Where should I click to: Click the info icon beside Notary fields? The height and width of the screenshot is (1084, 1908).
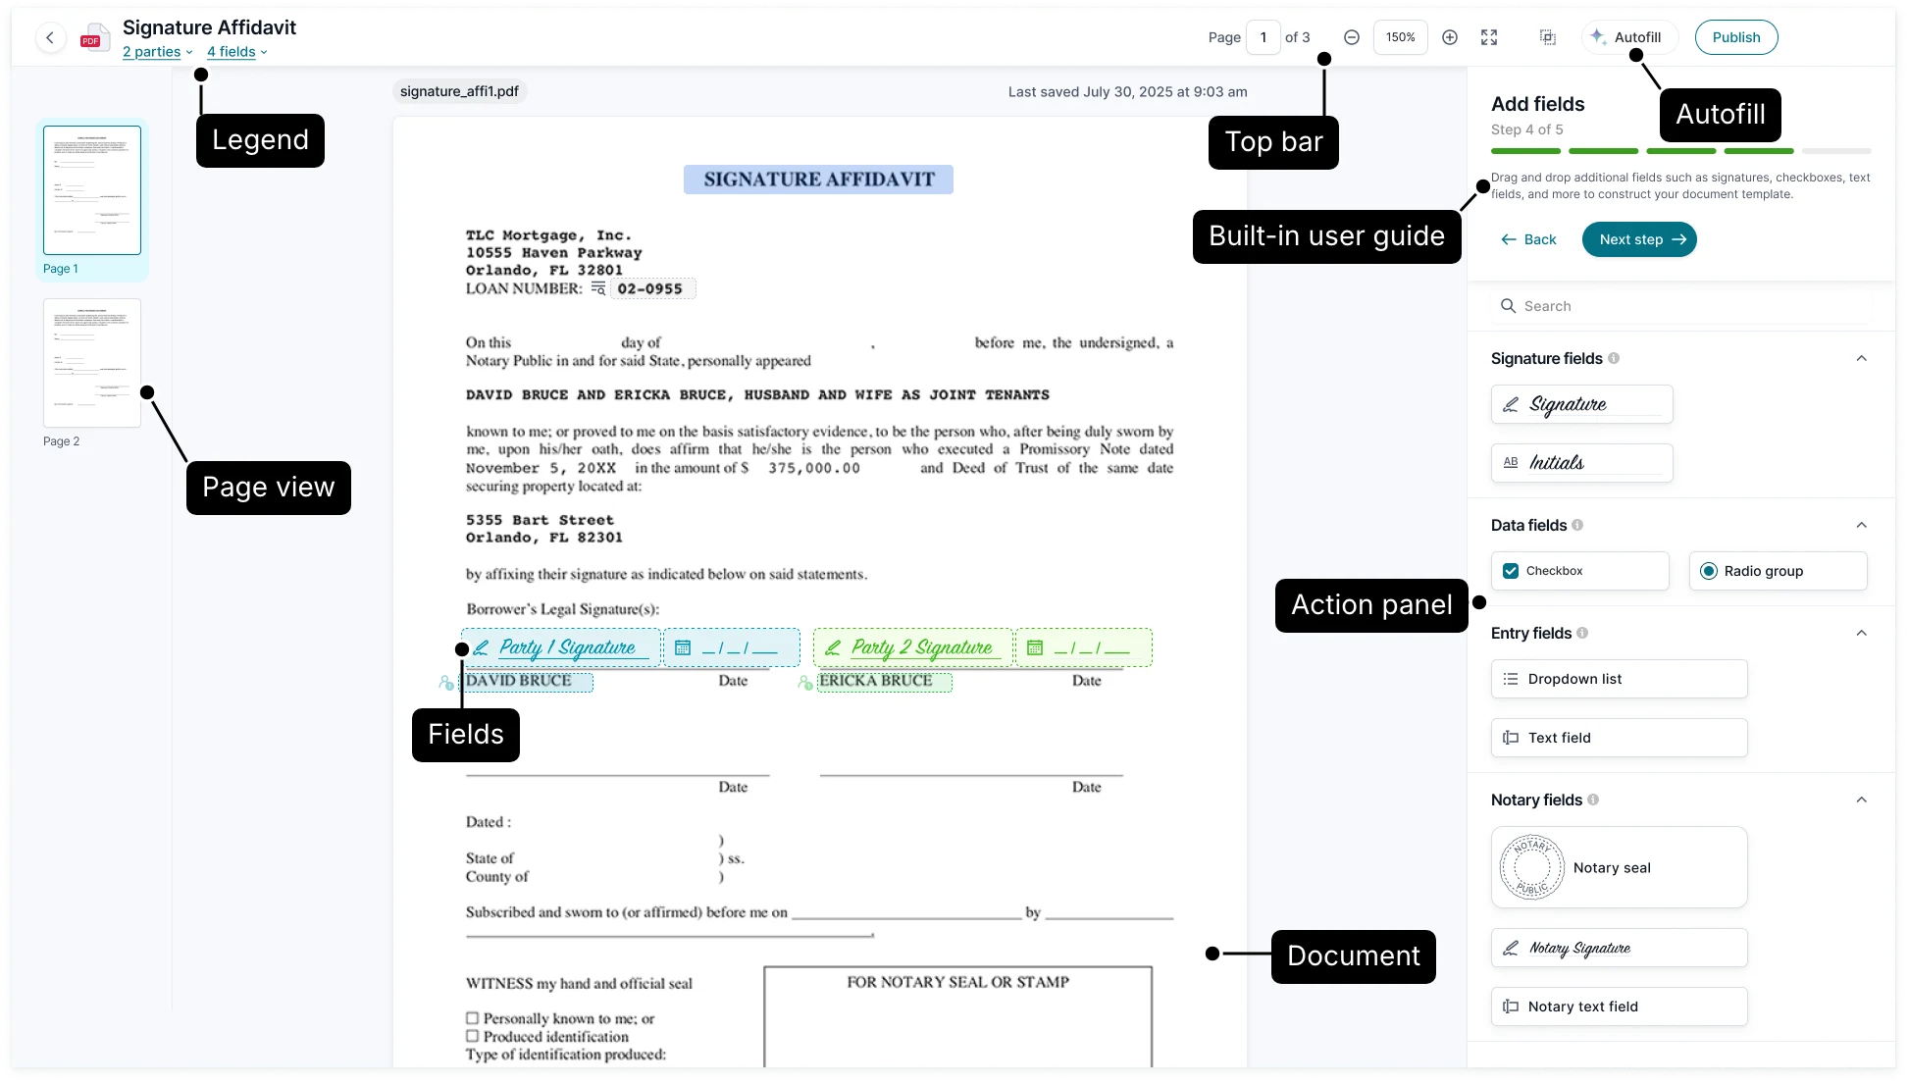(x=1593, y=800)
